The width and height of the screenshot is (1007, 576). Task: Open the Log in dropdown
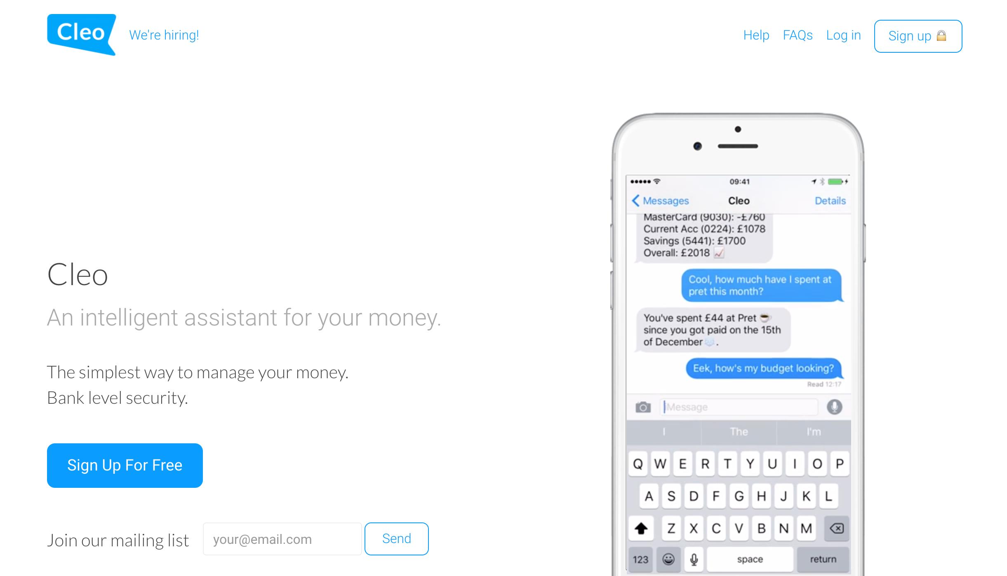coord(843,35)
